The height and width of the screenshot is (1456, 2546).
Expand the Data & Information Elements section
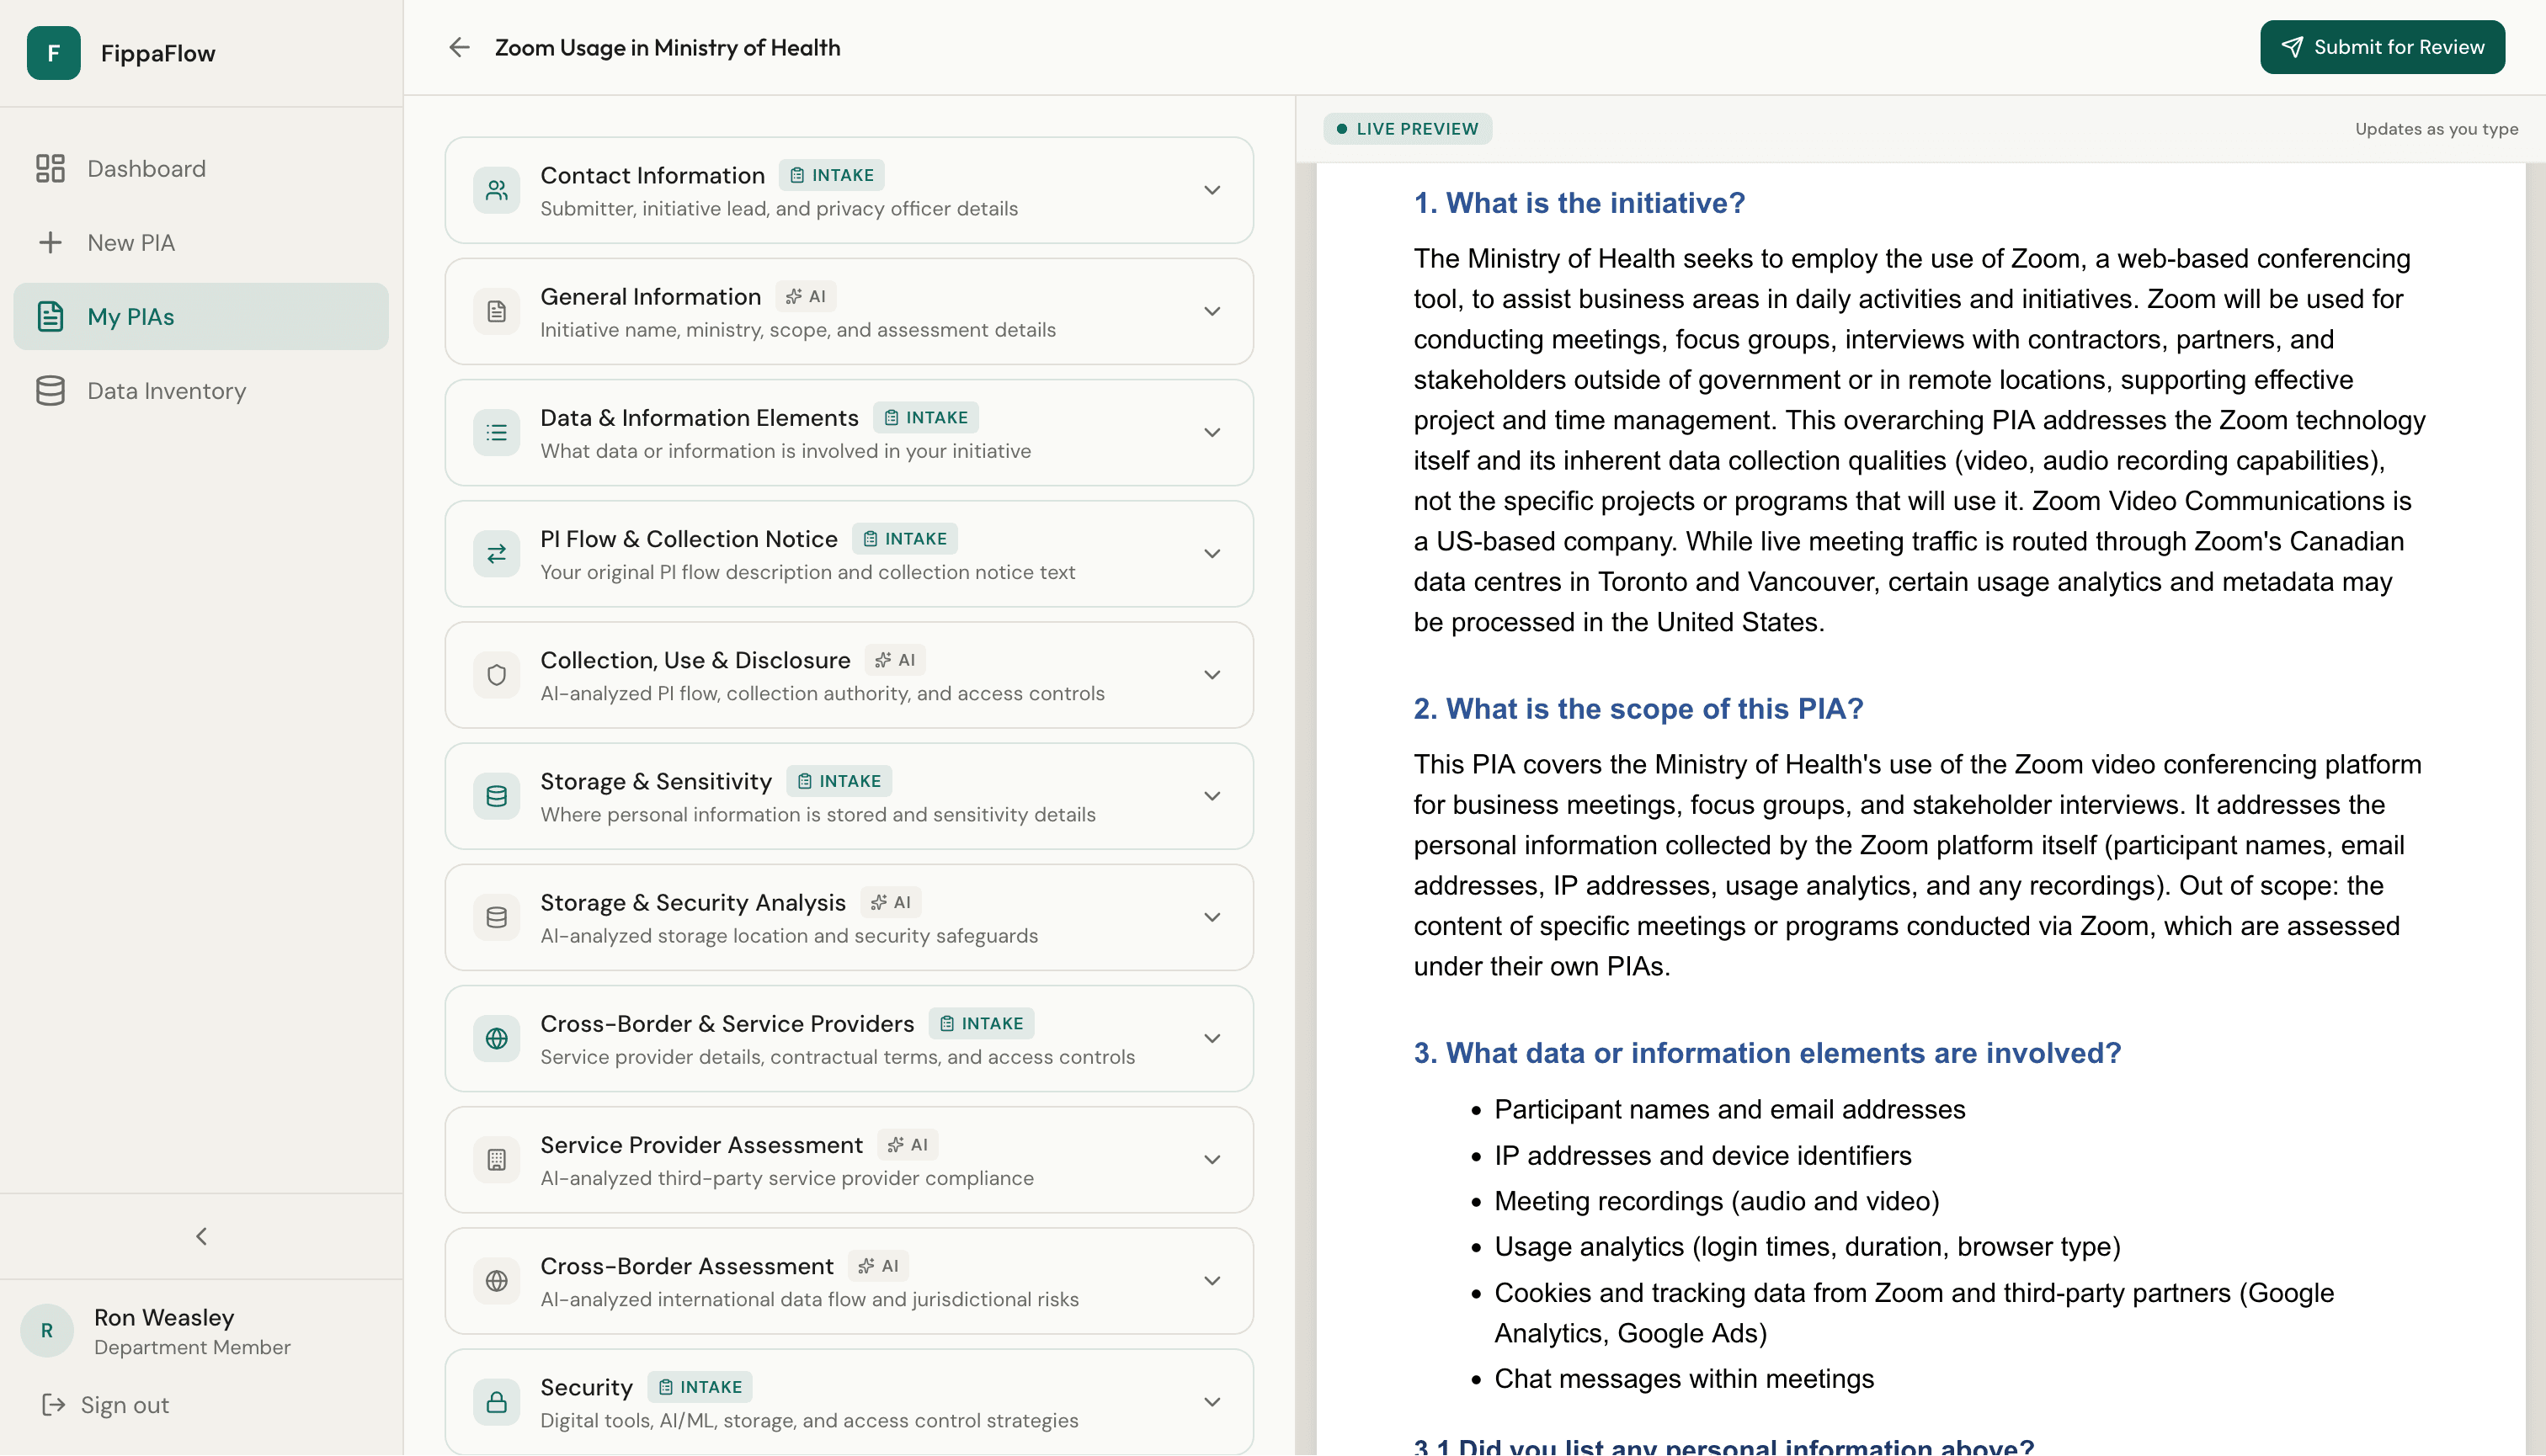[1212, 432]
